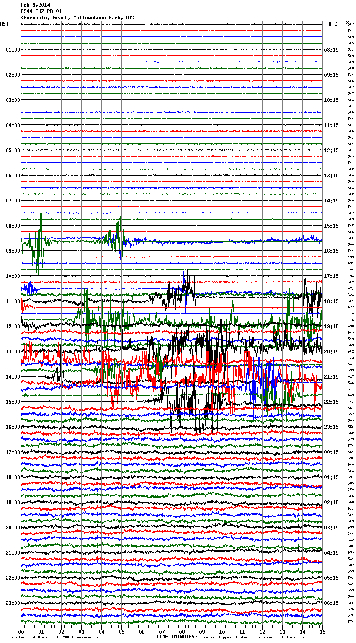Click the 21:15 UTC time label
Image resolution: width=356 pixels, height=643 pixels.
point(331,377)
